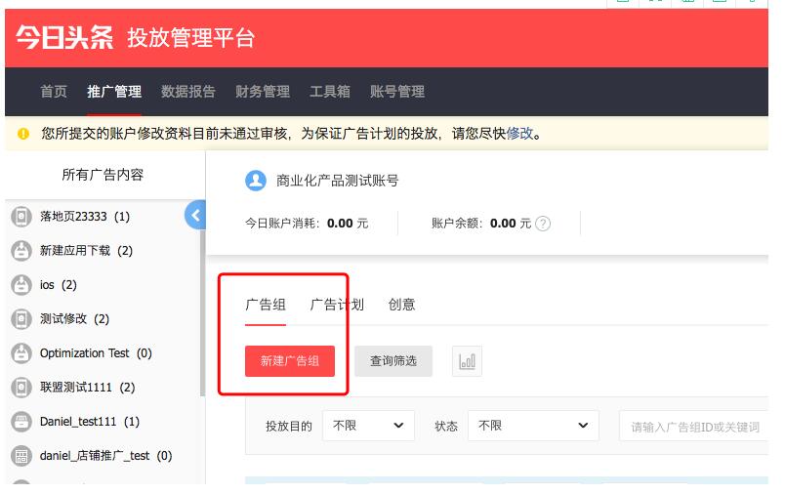Select 新建应用下载 (2) in sidebar
Viewport: 785px width, 494px height.
[86, 251]
